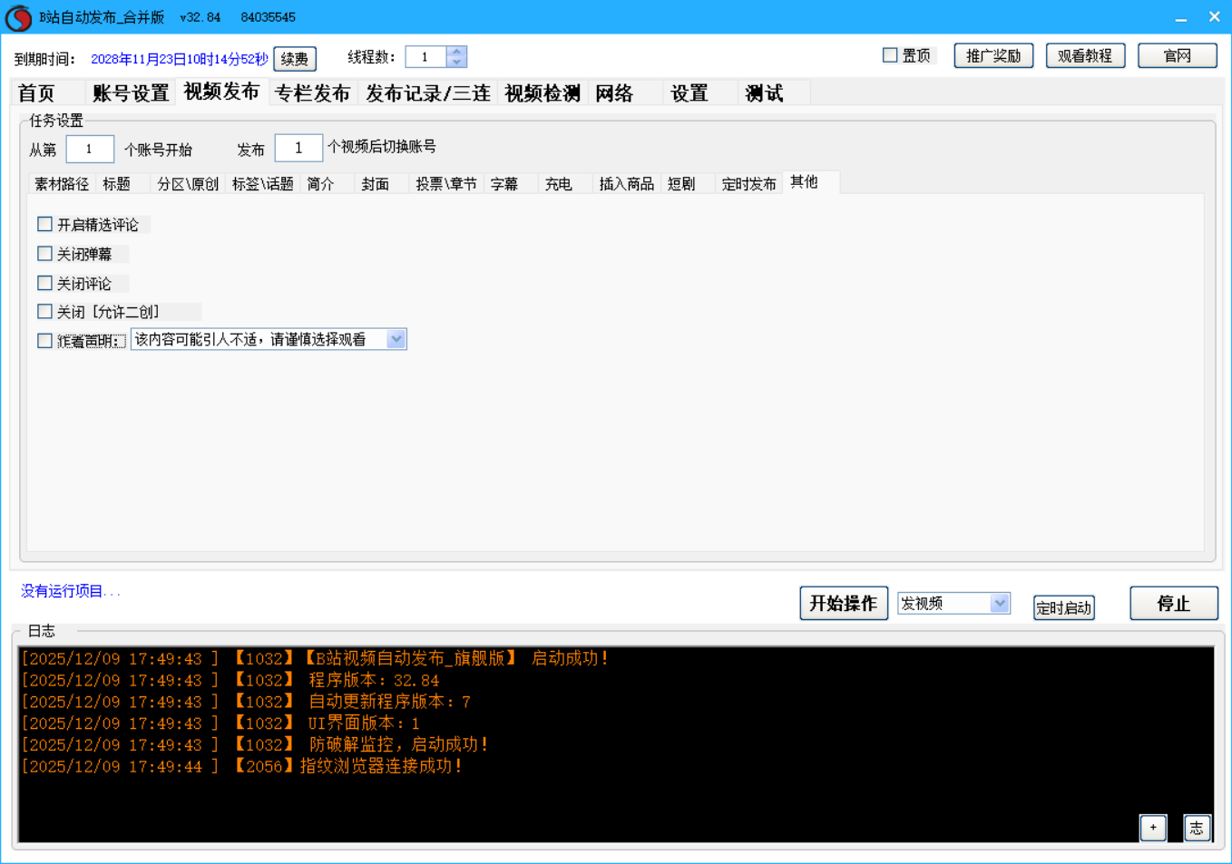The image size is (1232, 864).
Task: Open the 专栏发布 tab
Action: pyautogui.click(x=312, y=93)
